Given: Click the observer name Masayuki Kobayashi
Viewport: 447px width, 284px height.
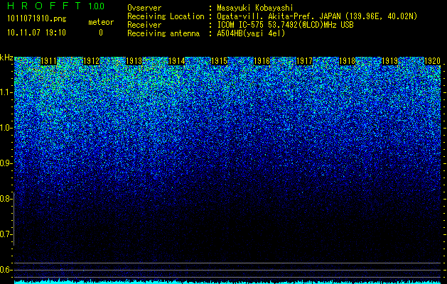Looking at the screenshot, I should point(255,8).
